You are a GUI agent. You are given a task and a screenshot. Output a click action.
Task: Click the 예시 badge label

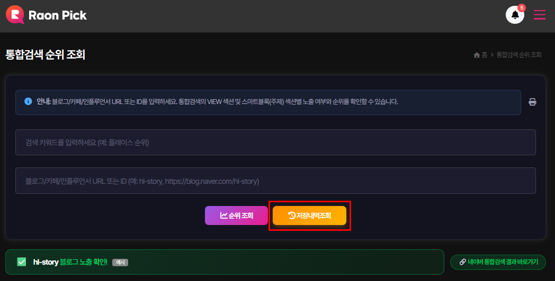click(120, 263)
